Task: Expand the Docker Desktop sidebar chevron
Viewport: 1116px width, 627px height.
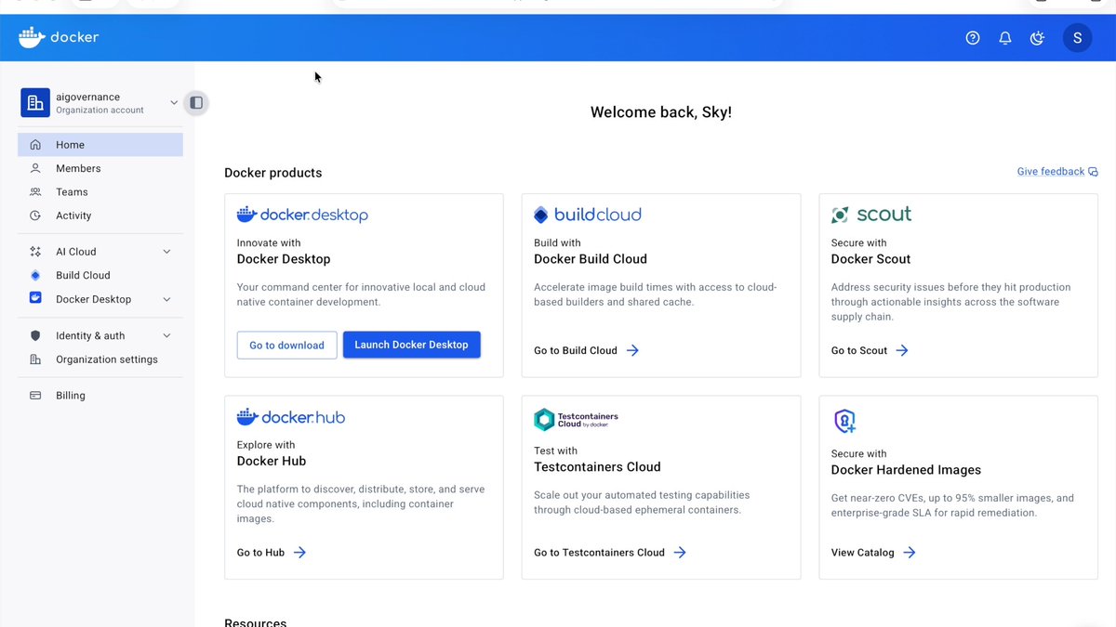Action: pos(166,299)
